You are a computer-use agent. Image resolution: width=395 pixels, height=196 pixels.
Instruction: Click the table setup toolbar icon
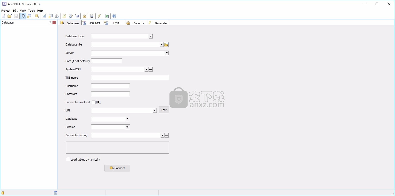coord(29,16)
